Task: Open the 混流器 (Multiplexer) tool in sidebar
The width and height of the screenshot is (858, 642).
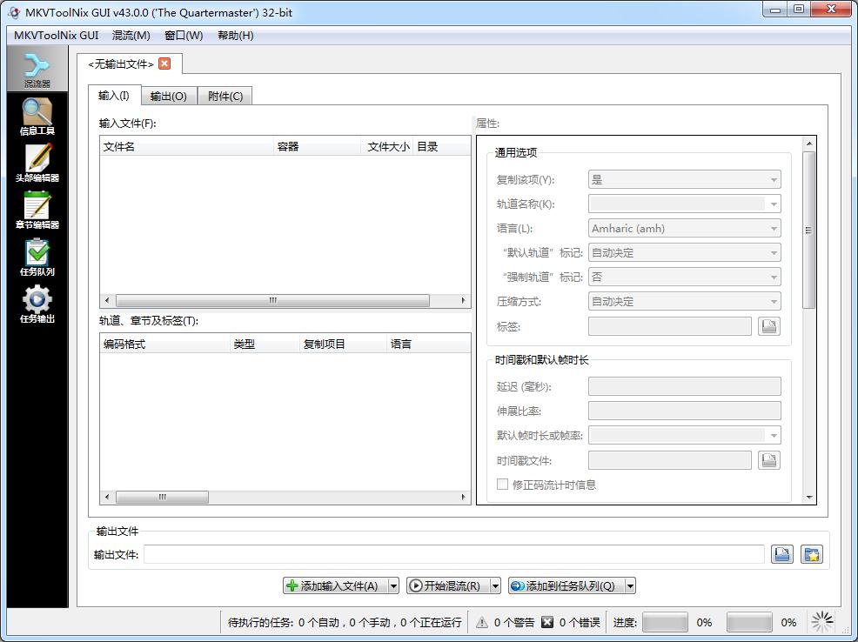Action: pyautogui.click(x=38, y=68)
